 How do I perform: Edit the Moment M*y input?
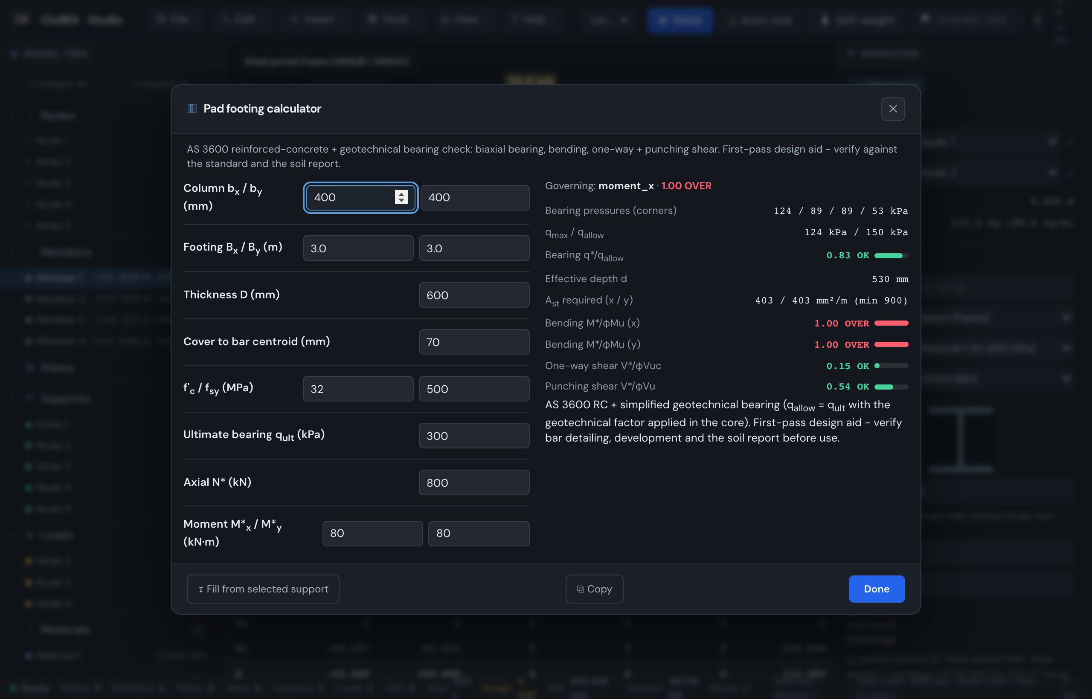[479, 533]
